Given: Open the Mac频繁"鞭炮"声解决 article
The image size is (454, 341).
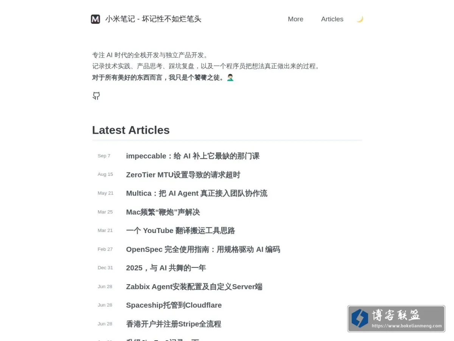Looking at the screenshot, I should tap(163, 212).
